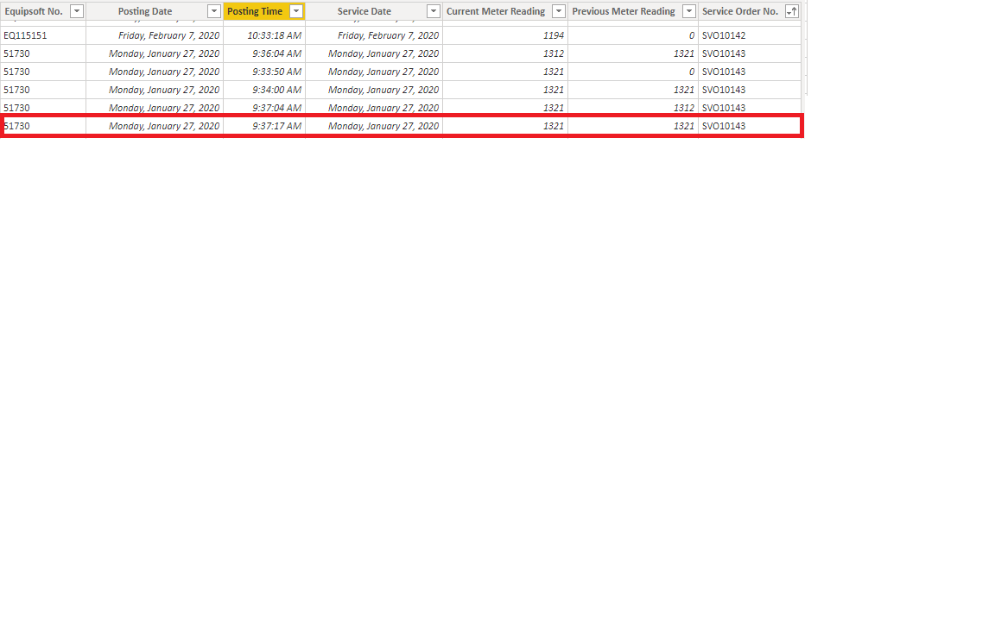Select the Current Meter Reading column header

(x=496, y=11)
